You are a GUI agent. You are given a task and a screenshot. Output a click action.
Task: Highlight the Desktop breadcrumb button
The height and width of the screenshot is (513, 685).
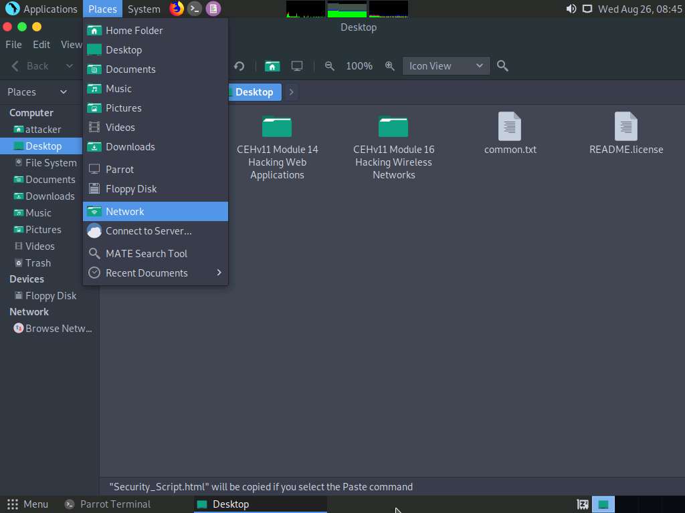pos(254,92)
